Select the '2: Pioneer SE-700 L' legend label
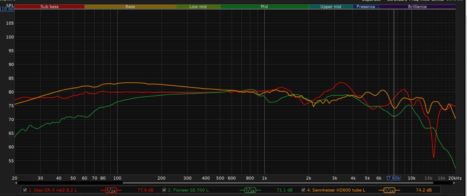The width and height of the screenshot is (467, 196). coord(188,190)
